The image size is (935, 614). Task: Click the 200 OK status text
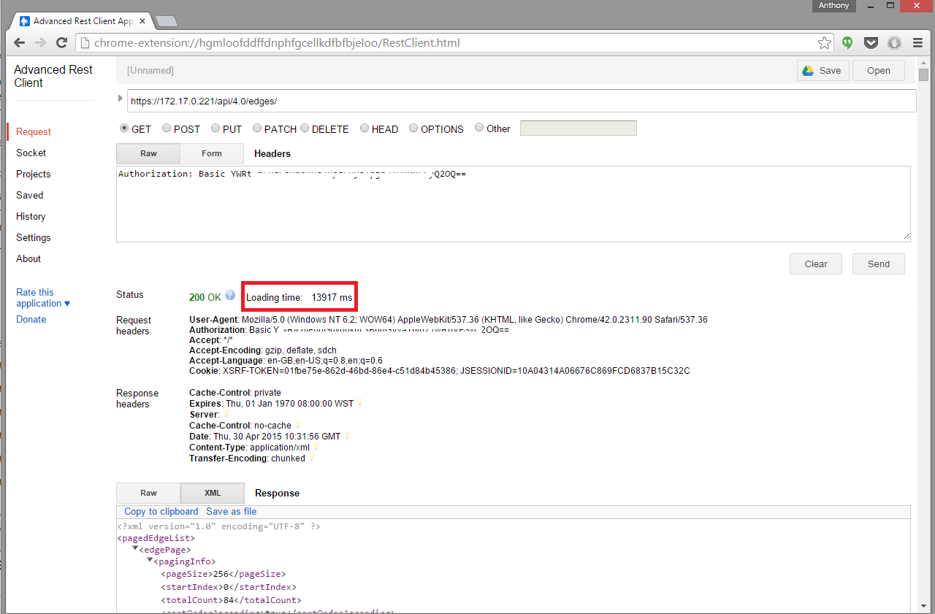coord(205,298)
